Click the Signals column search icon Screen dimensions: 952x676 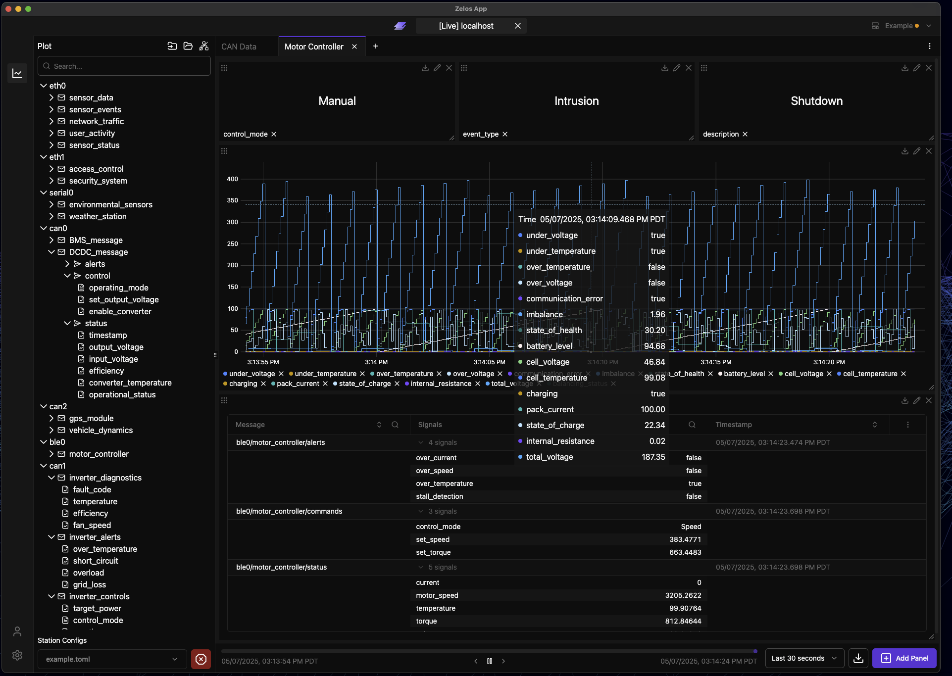coord(692,425)
